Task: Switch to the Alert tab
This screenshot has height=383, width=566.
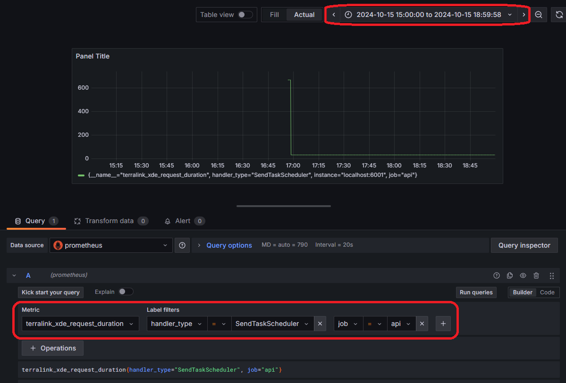Action: (x=185, y=221)
